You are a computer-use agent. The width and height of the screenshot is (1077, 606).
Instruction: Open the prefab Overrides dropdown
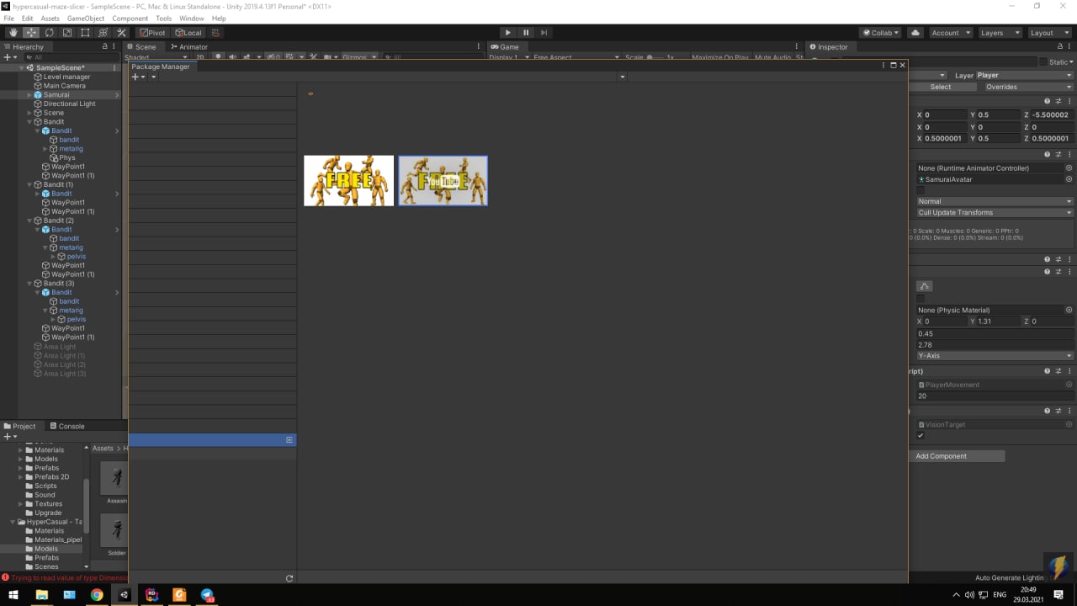1027,87
